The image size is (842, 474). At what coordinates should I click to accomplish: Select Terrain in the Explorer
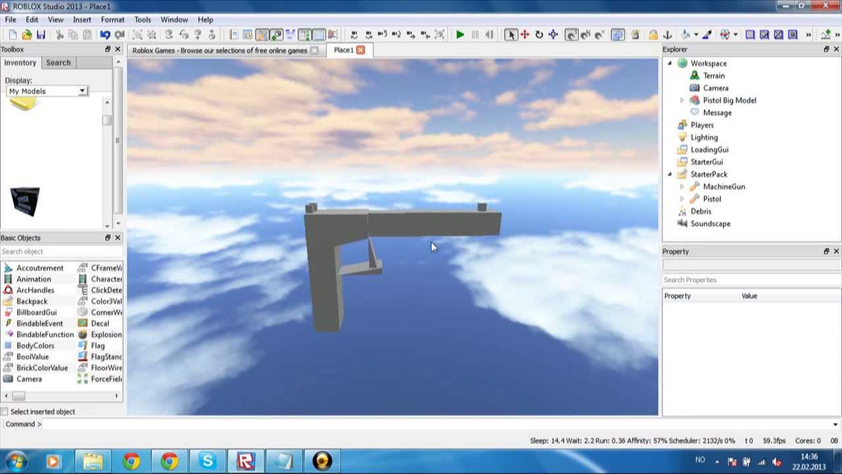[x=714, y=76]
